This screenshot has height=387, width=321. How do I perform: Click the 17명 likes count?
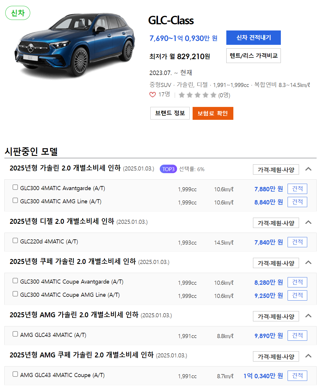pos(164,94)
